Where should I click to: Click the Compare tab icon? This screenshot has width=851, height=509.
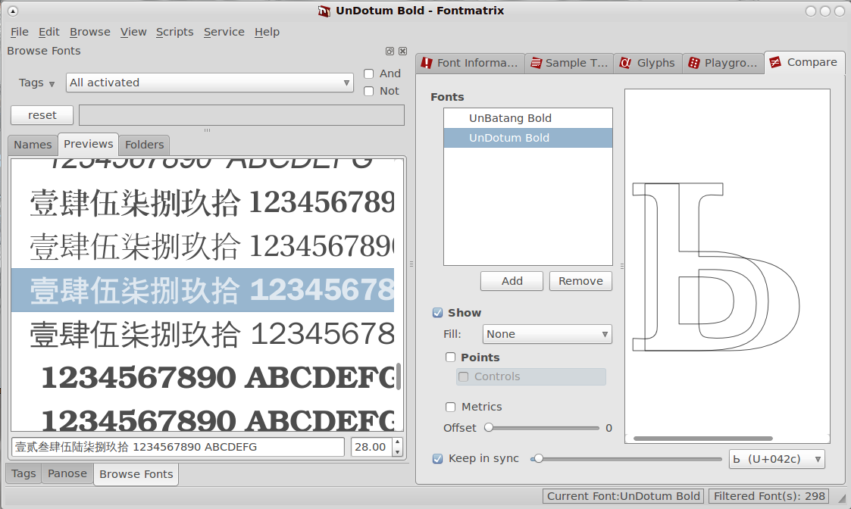[775, 62]
